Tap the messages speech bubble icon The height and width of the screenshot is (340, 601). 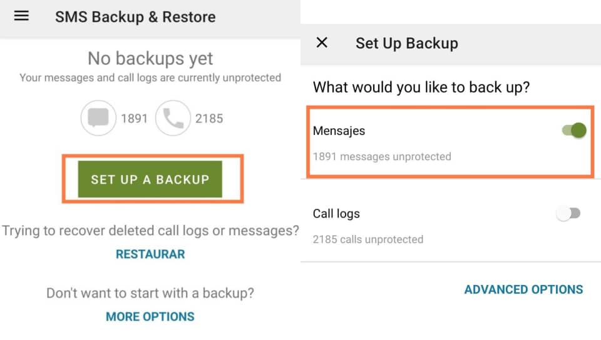[98, 117]
